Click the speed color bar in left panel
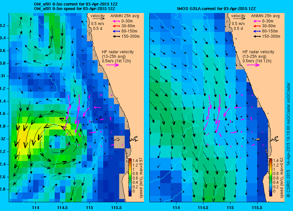The height and width of the screenshot is (211, 293). click(130, 177)
